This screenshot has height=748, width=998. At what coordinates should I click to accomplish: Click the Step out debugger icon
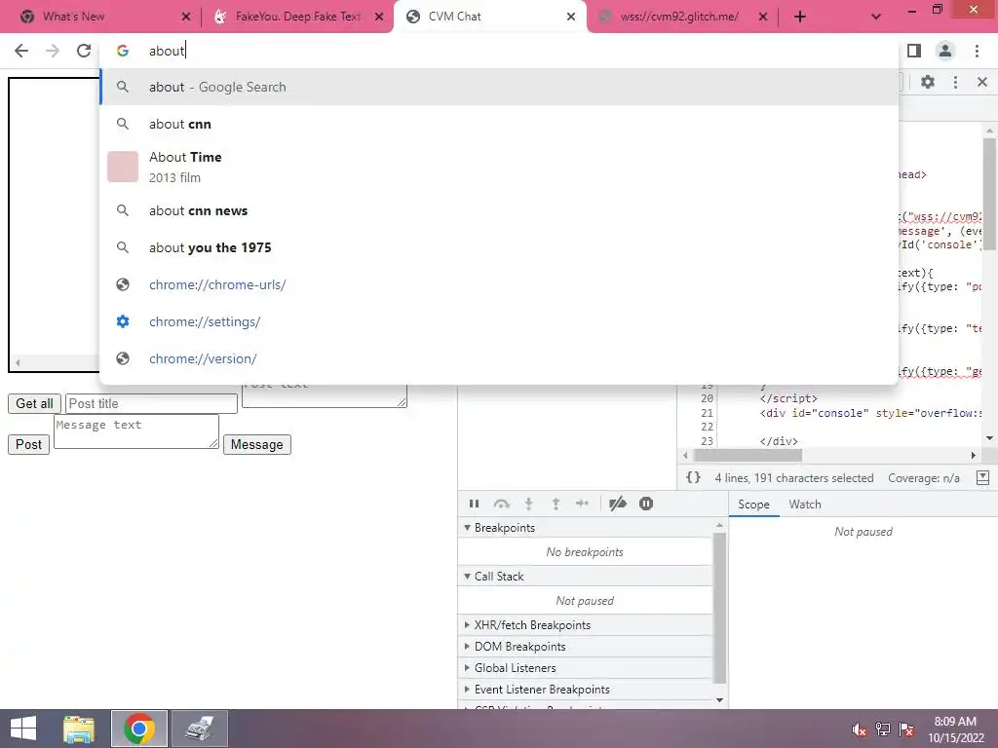click(556, 504)
